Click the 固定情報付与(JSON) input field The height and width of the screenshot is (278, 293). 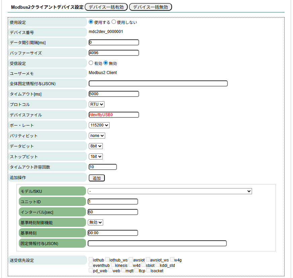point(157,243)
